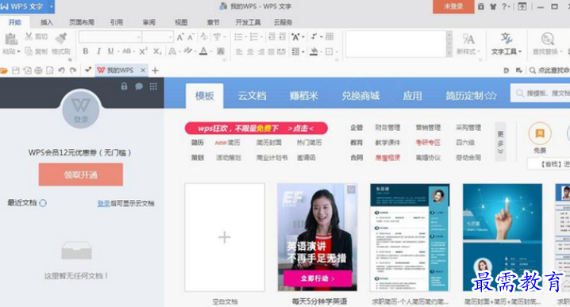Image resolution: width=570 pixels, height=307 pixels.
Task: Click the insert table grid icon in ribbon
Action: (329, 36)
